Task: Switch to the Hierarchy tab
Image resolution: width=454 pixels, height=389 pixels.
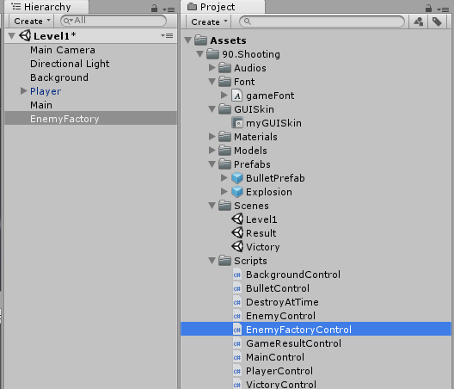Action: tap(46, 7)
